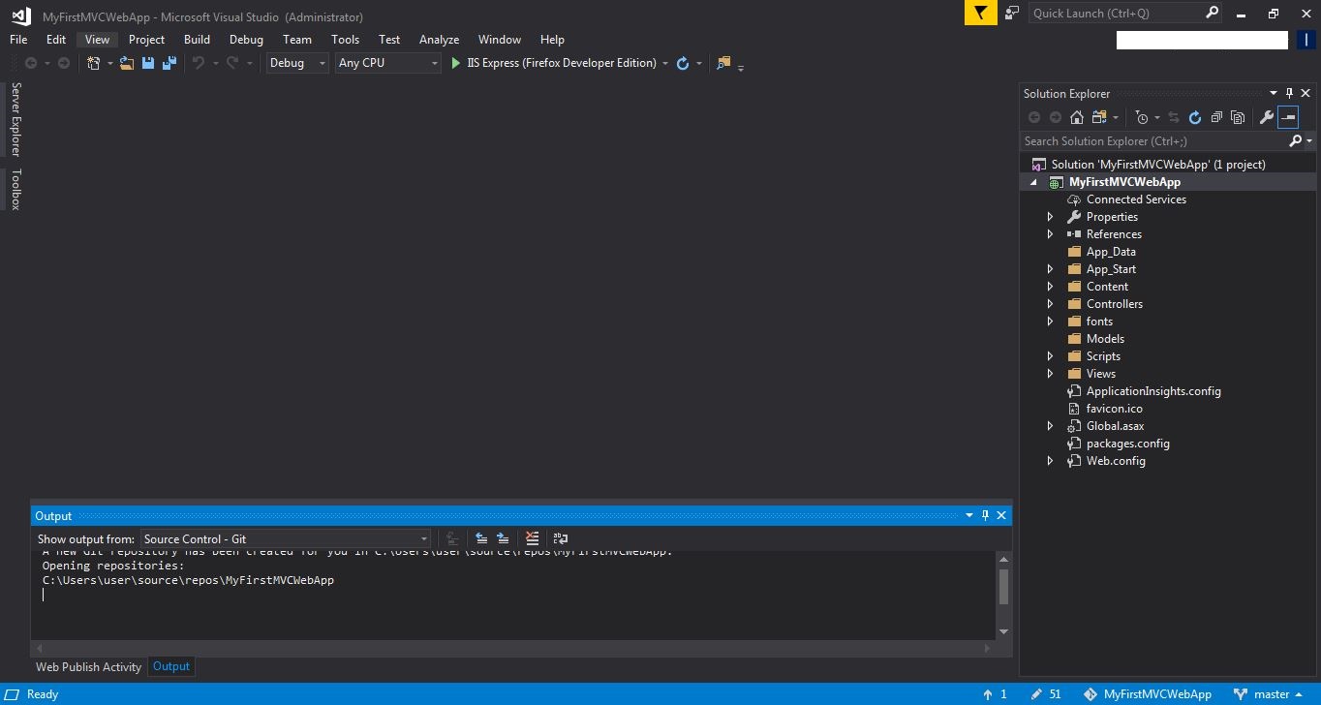Toggle Preview Selected Items in Solution Explorer
Screen dimensions: 1321x705
click(1238, 117)
